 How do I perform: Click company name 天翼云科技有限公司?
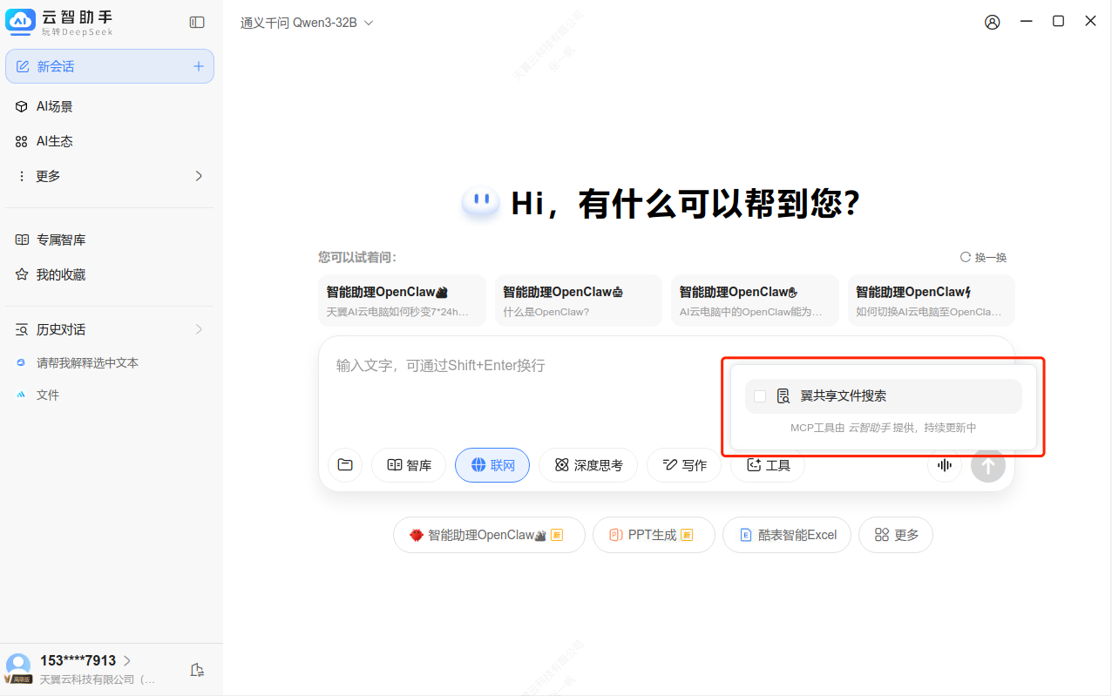coord(97,679)
